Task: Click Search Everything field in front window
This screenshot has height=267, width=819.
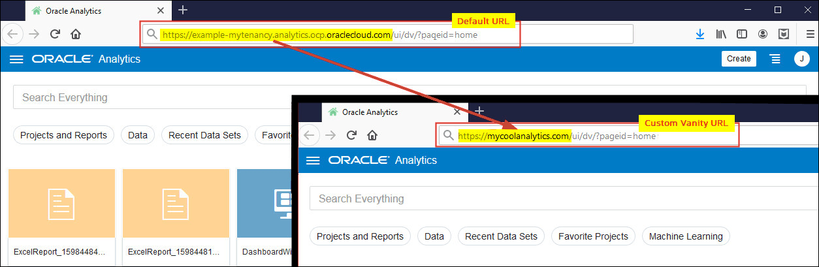Action: point(564,198)
